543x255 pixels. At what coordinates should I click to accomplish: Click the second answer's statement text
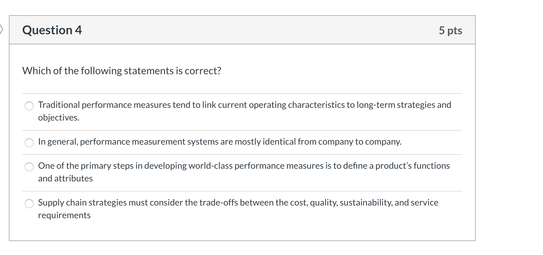[x=219, y=142]
